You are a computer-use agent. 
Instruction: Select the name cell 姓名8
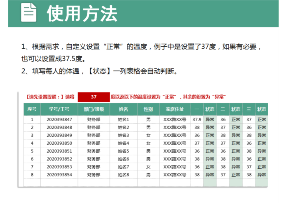[x=124, y=175]
